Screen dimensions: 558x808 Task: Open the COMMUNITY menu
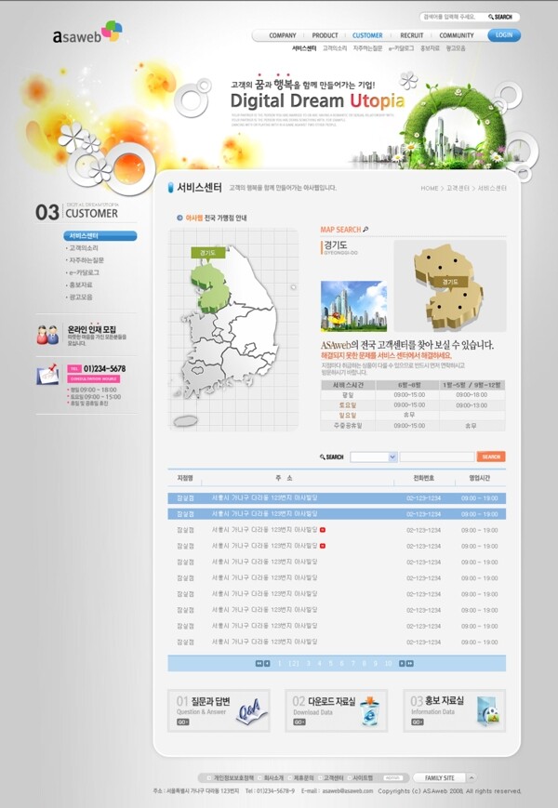tap(457, 35)
